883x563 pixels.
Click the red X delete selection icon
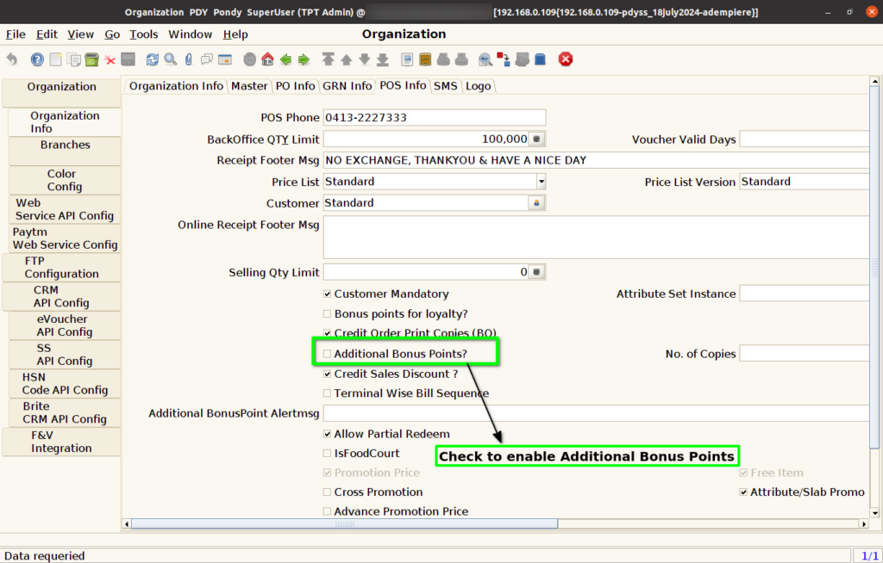[x=110, y=59]
